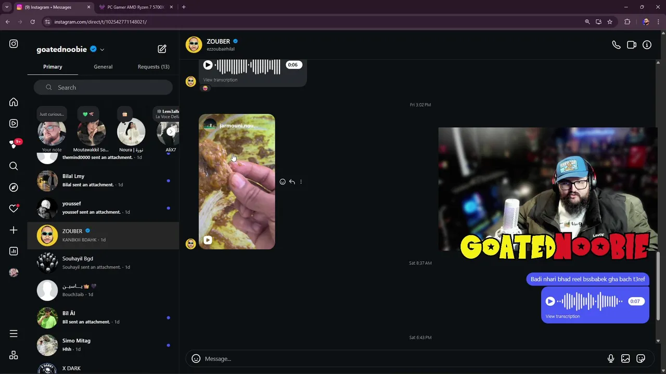Bookmark page with star icon
Screen dimensions: 666x374
[x=610, y=22]
